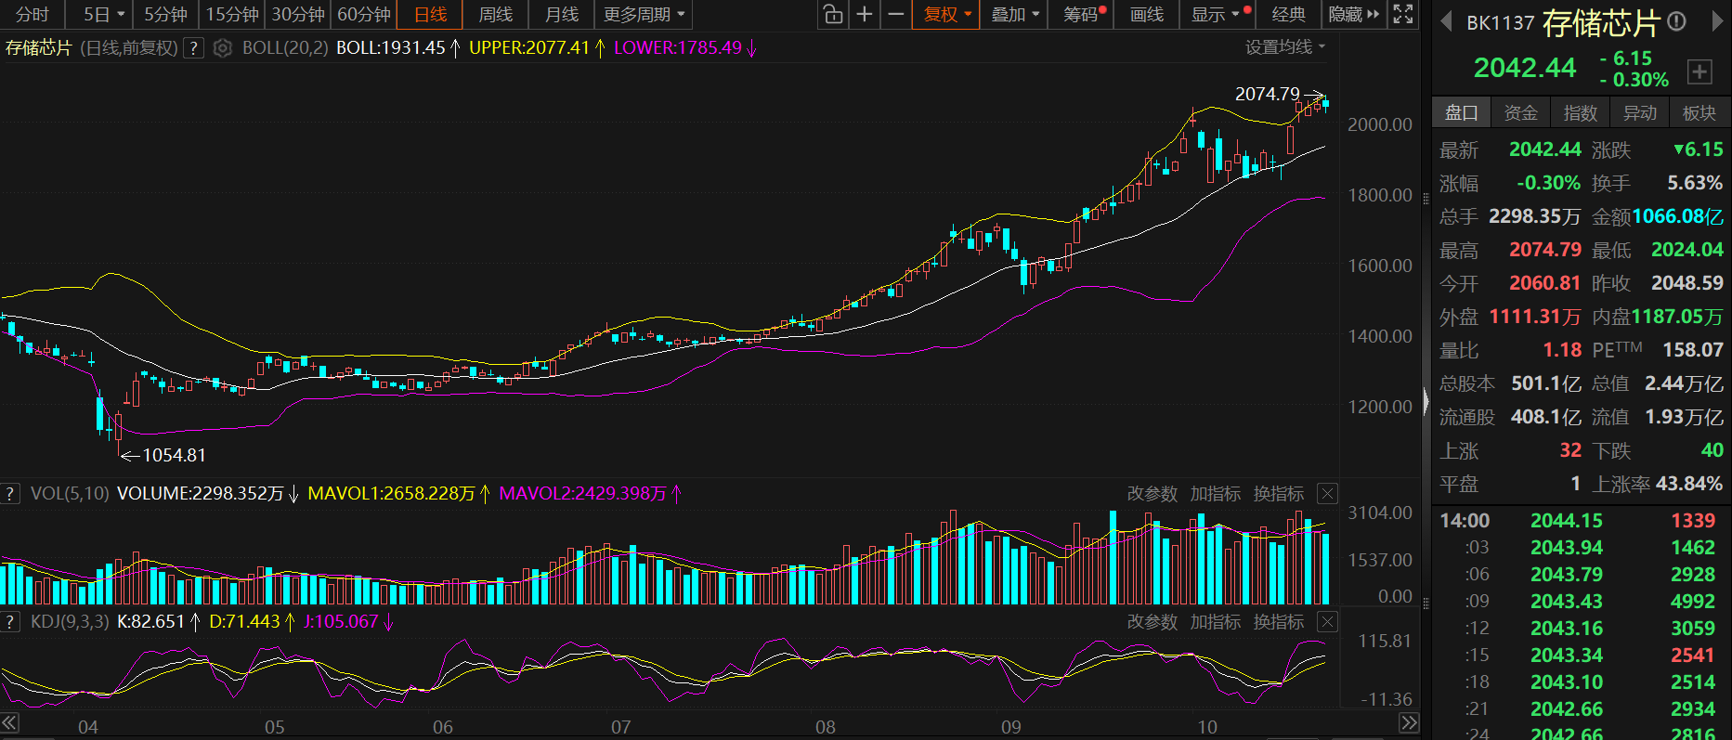The width and height of the screenshot is (1732, 740).
Task: Switch to 经典 classic view
Action: (1288, 14)
